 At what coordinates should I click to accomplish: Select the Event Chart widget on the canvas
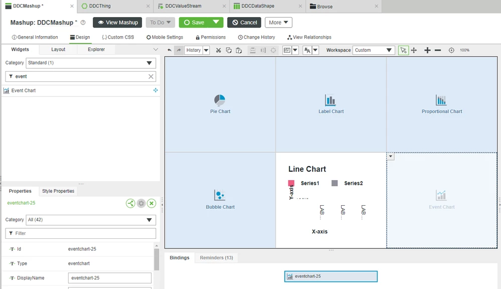tap(442, 200)
